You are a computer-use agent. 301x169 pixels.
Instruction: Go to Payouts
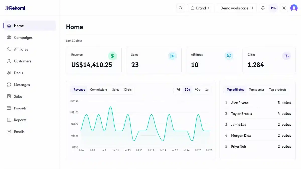pos(30,108)
